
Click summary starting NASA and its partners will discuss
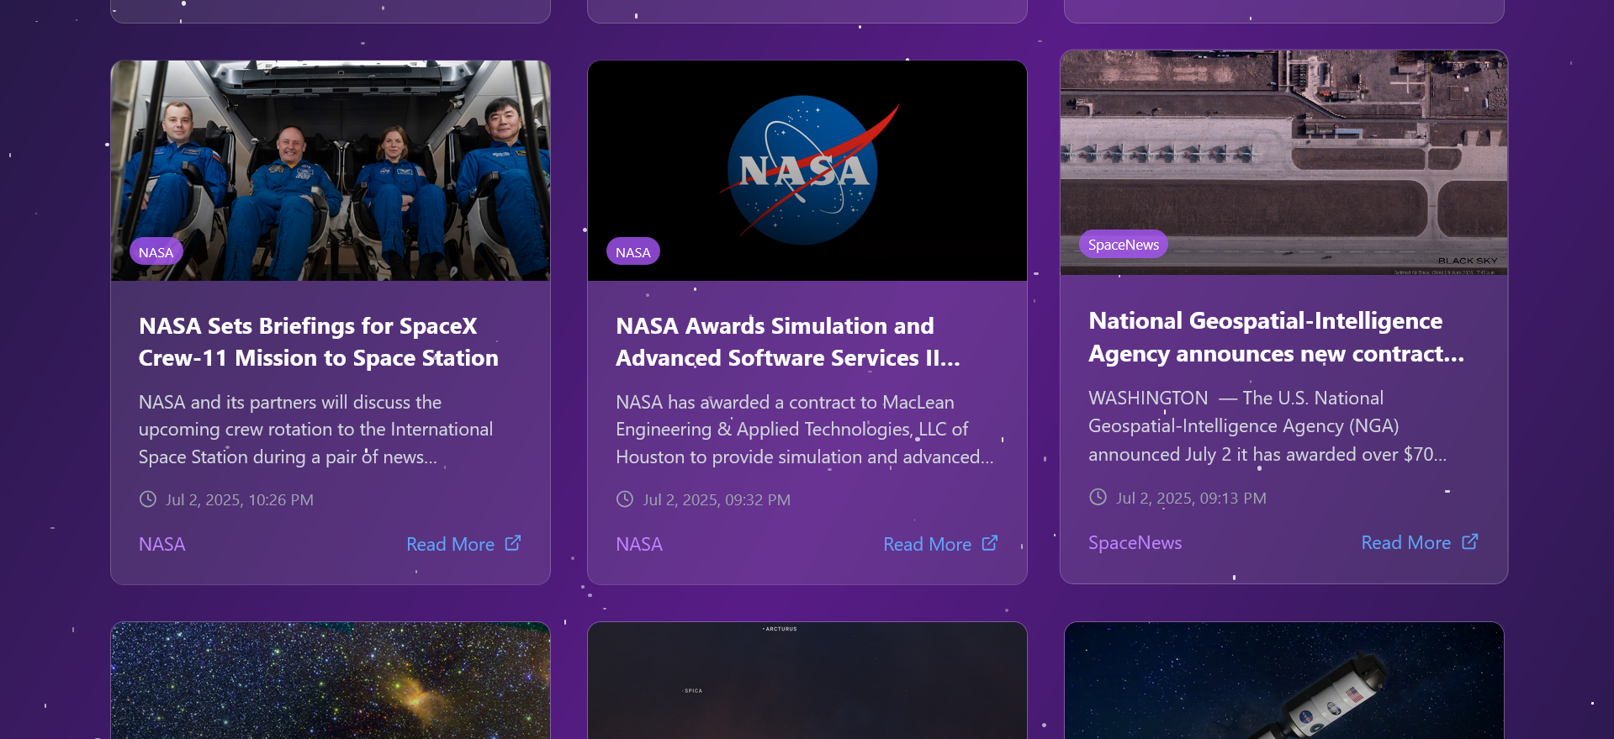316,430
